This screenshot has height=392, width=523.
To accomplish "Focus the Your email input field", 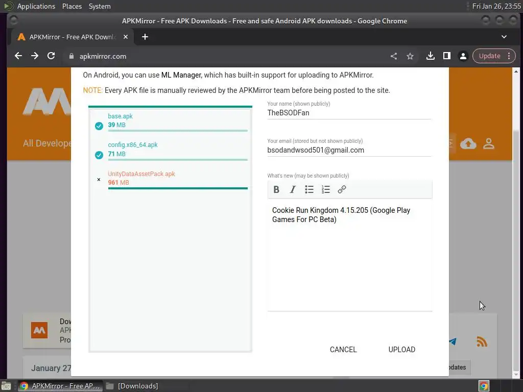I will pos(349,151).
